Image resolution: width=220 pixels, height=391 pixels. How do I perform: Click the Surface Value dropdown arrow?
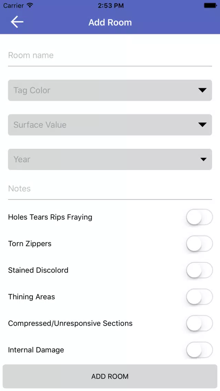(202, 125)
